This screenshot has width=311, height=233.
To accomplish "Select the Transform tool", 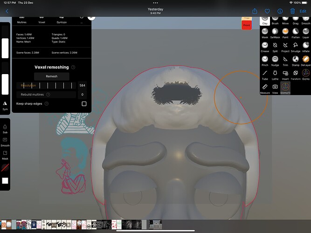I will (x=296, y=75).
